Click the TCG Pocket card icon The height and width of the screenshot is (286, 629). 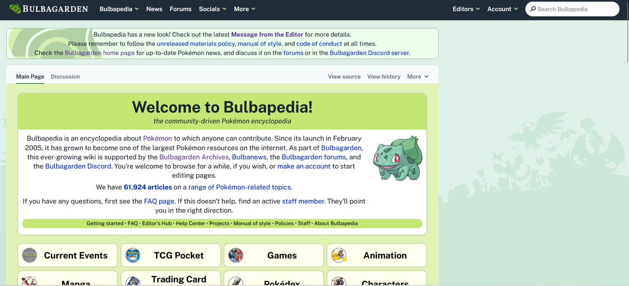pos(133,256)
